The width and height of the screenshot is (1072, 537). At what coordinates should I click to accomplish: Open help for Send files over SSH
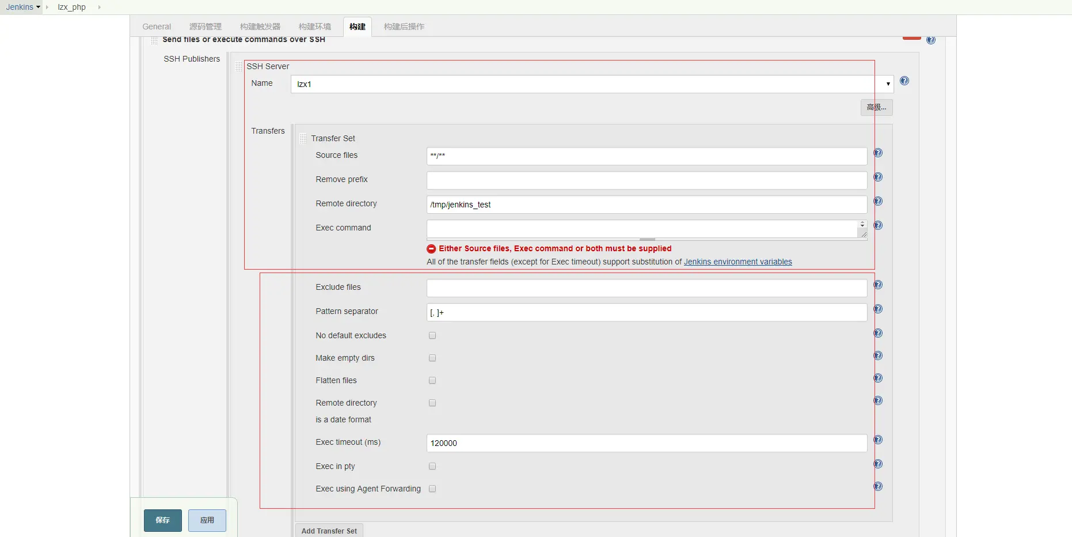931,40
